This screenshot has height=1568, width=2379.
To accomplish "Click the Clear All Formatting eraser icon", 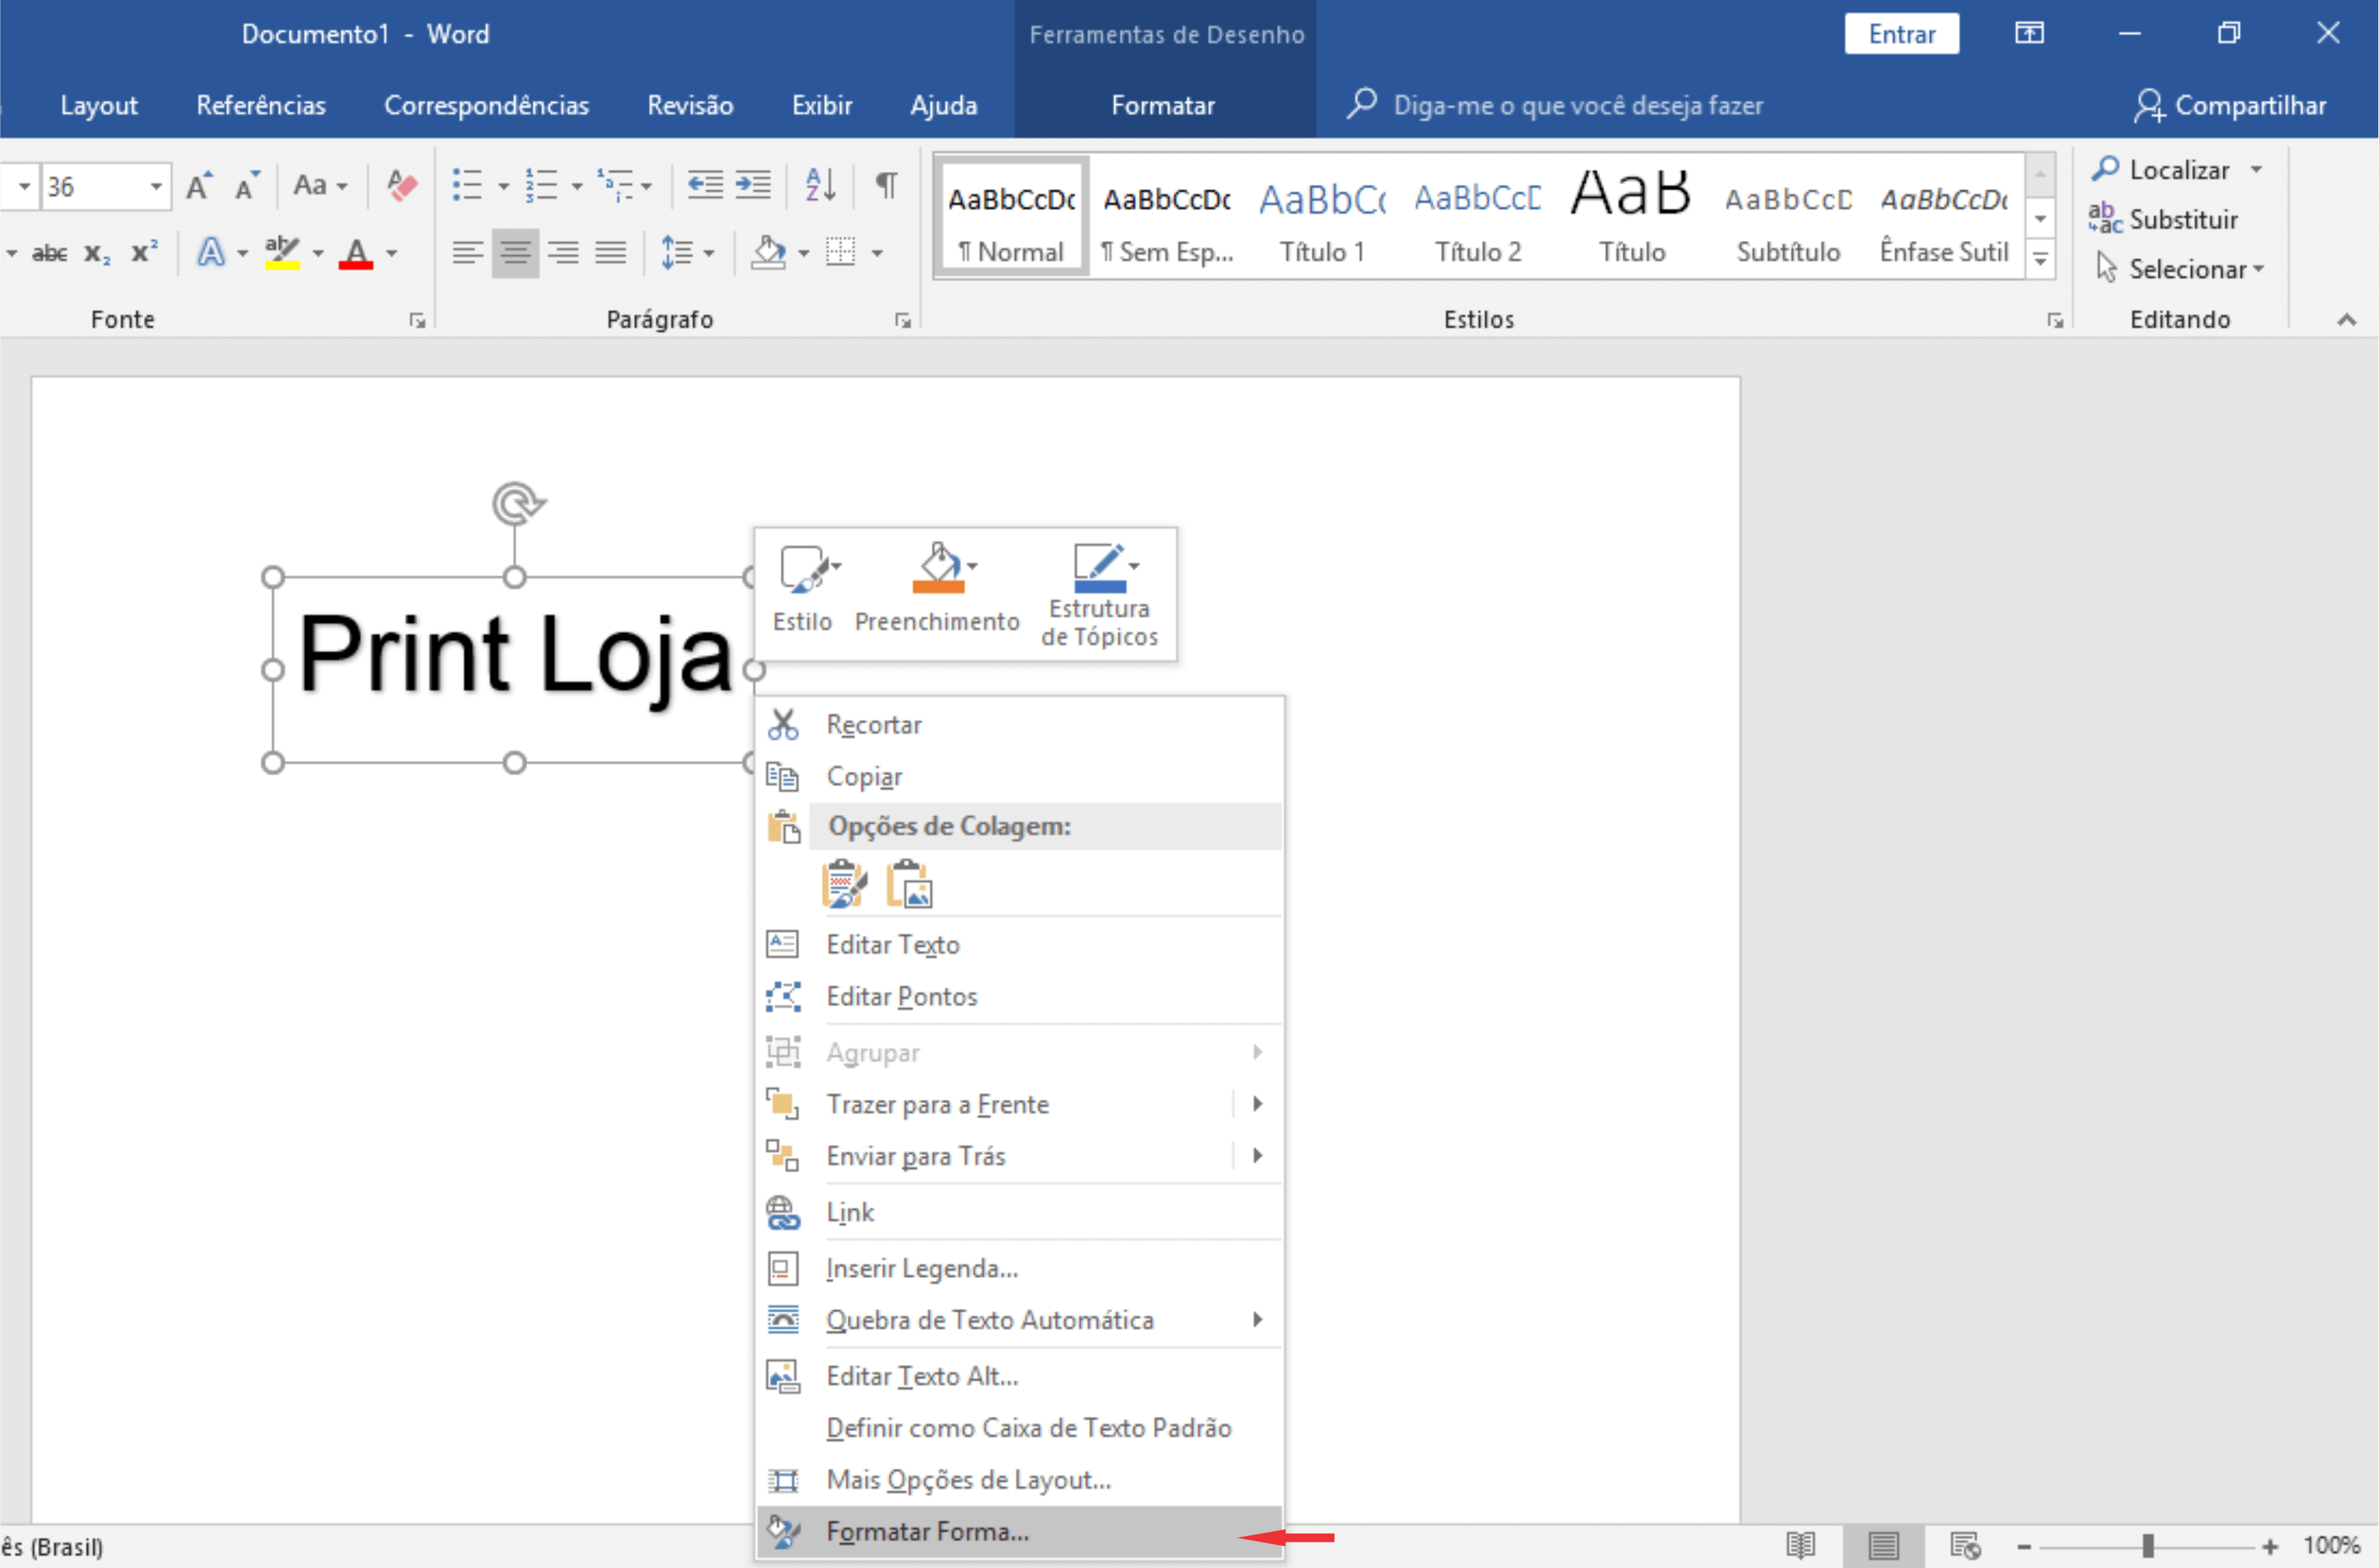I will click(402, 185).
